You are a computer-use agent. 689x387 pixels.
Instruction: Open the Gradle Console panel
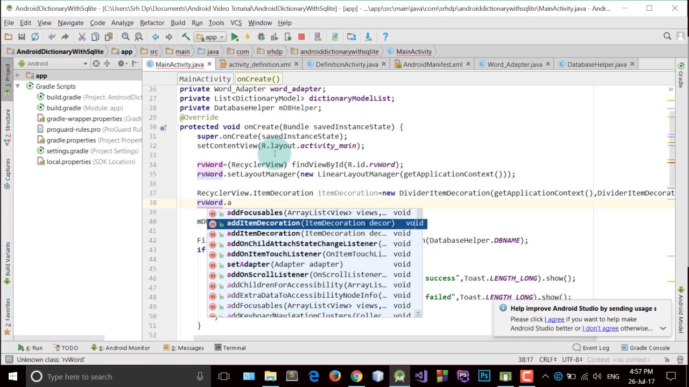click(x=645, y=348)
